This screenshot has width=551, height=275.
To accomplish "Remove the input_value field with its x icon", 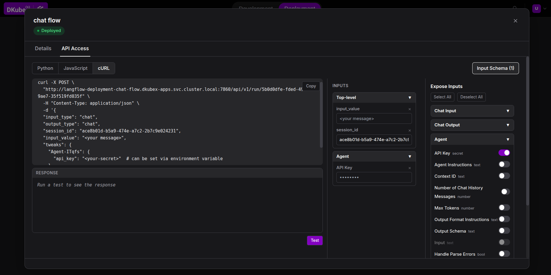I will [x=409, y=109].
